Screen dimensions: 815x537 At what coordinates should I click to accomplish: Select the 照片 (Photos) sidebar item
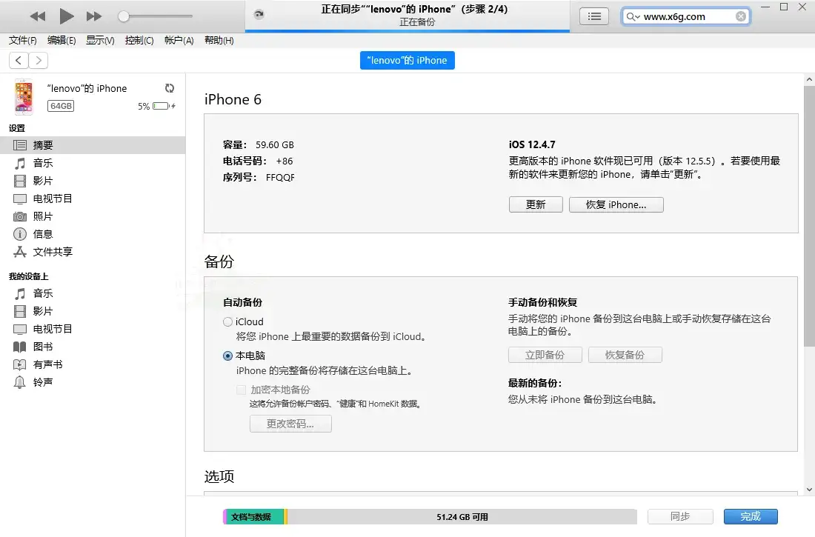[x=43, y=216]
